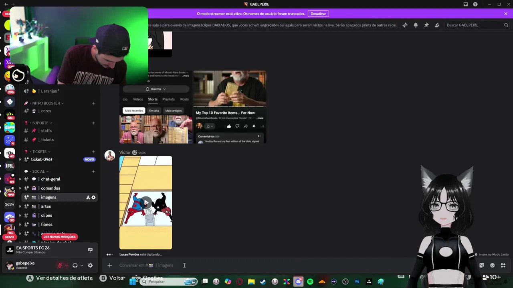Open the IRL server
Screen dimensions: 513x288
tap(10, 166)
